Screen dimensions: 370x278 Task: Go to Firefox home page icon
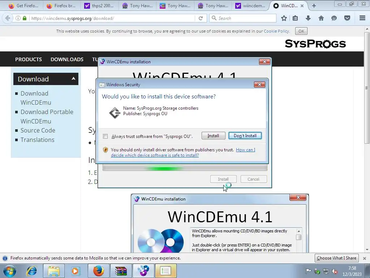coord(321,18)
